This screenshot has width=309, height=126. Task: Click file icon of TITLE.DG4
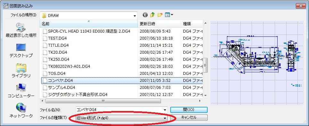tap(45, 45)
